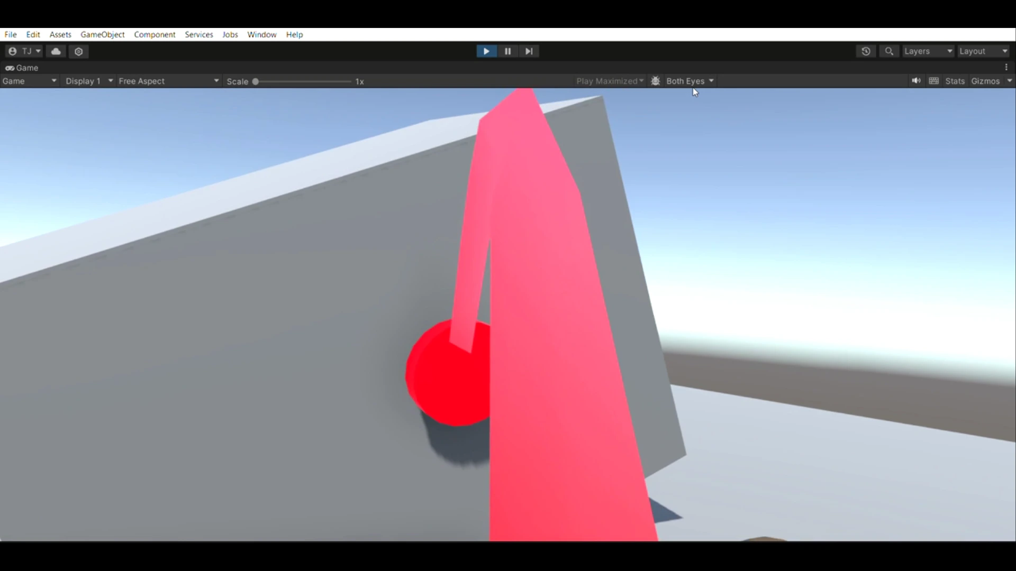Viewport: 1016px width, 571px height.
Task: Toggle the Stats overlay button
Action: point(955,81)
